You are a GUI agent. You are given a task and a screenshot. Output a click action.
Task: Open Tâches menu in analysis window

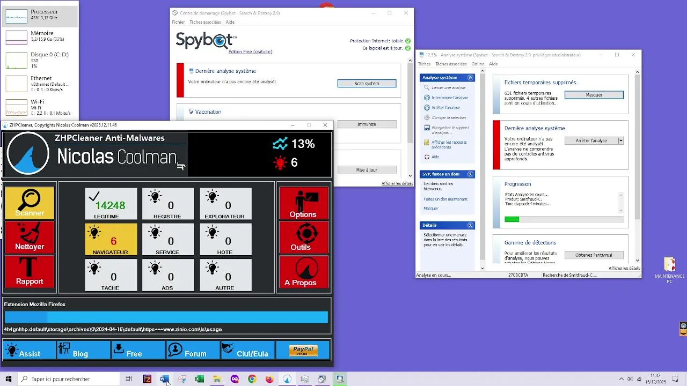[424, 64]
